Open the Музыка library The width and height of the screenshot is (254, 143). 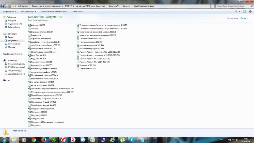click(10, 47)
